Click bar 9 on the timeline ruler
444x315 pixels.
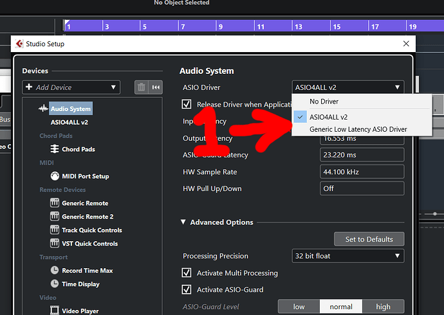(221, 26)
